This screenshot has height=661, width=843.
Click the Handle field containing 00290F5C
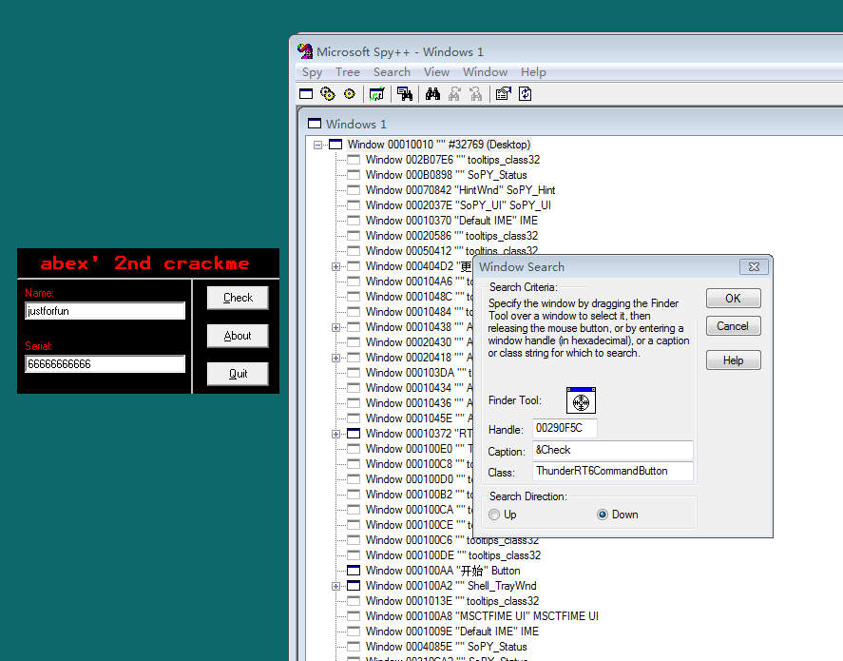coord(565,429)
